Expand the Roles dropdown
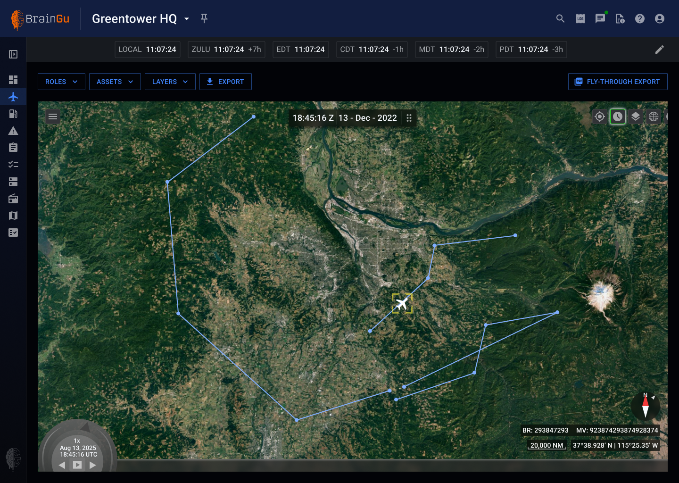The image size is (679, 483). pos(61,82)
